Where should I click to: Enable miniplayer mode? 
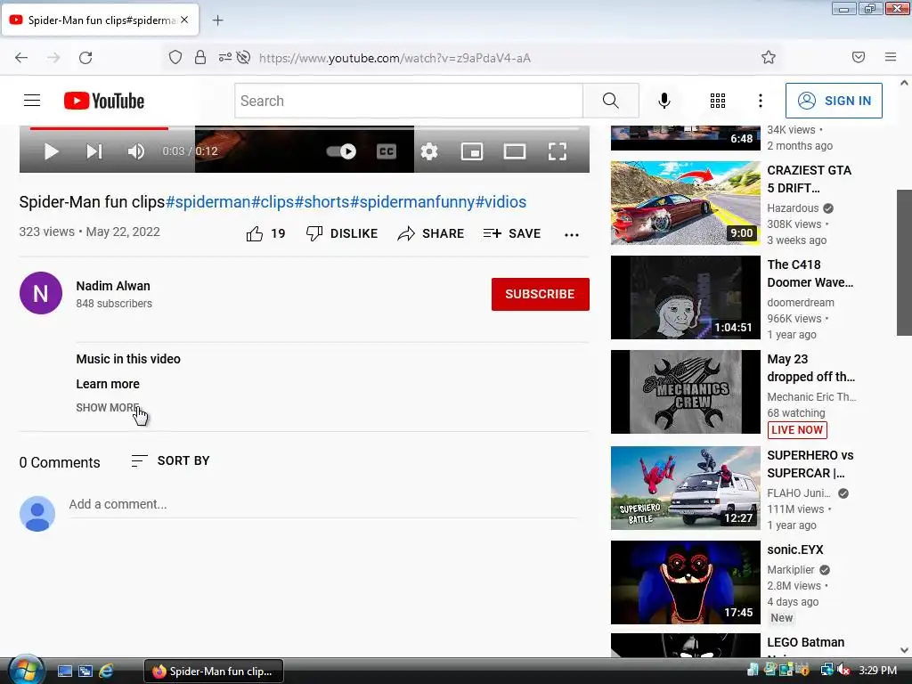click(x=472, y=151)
